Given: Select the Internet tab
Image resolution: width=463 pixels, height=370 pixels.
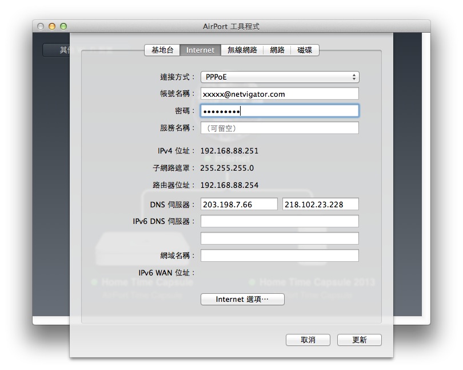Looking at the screenshot, I should coord(200,50).
